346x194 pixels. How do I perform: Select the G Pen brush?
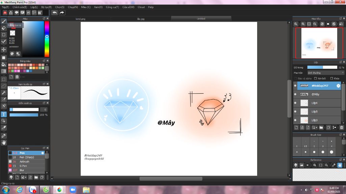26,166
